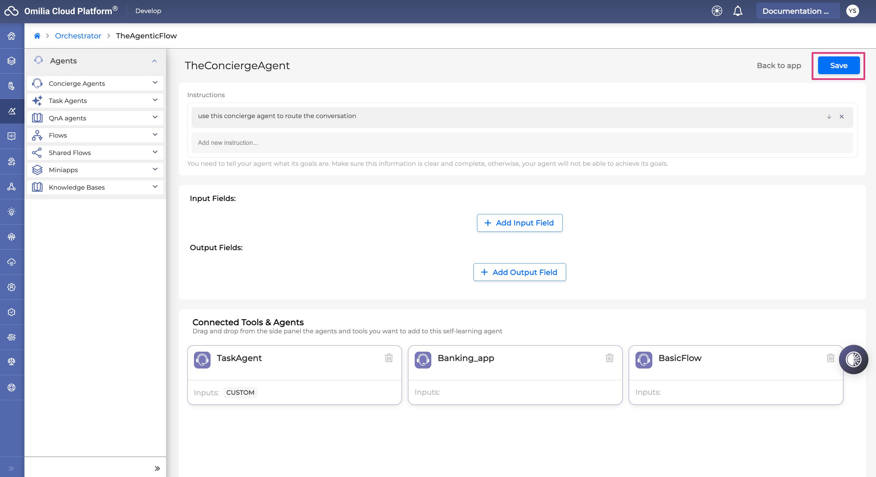Image resolution: width=876 pixels, height=477 pixels.
Task: Delete the TaskAgent connected tool
Action: click(x=389, y=358)
